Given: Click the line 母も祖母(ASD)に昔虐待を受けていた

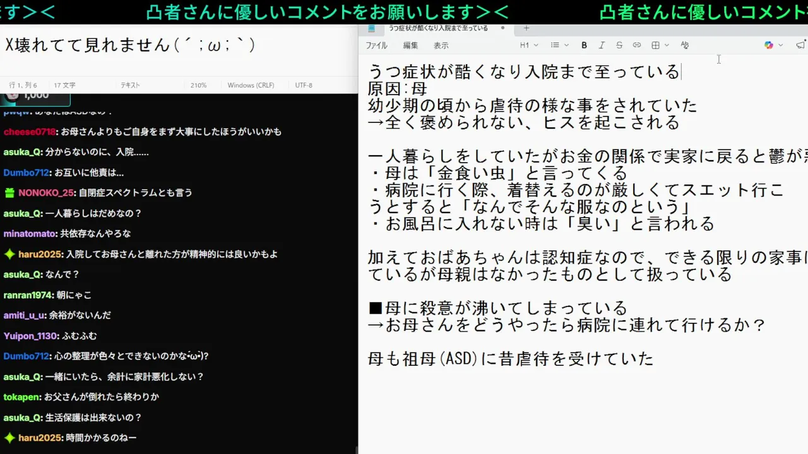Looking at the screenshot, I should click(x=511, y=359).
